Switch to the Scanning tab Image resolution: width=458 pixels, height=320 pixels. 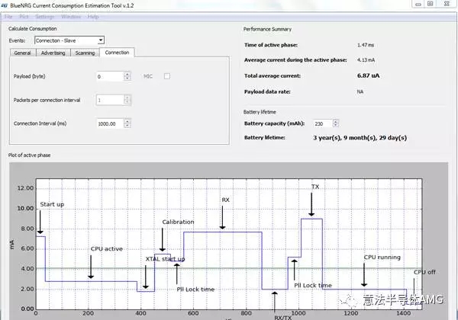point(85,53)
